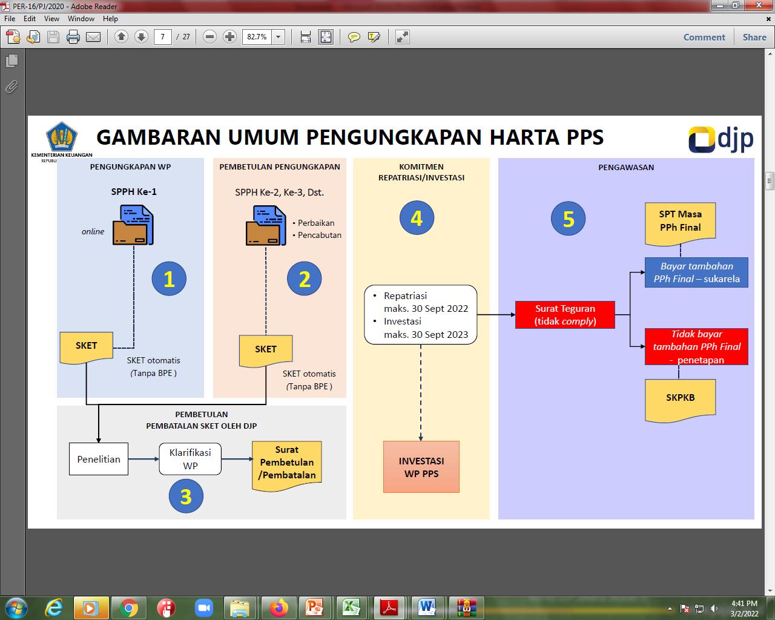The width and height of the screenshot is (775, 620).
Task: Open the Window menu
Action: [81, 19]
